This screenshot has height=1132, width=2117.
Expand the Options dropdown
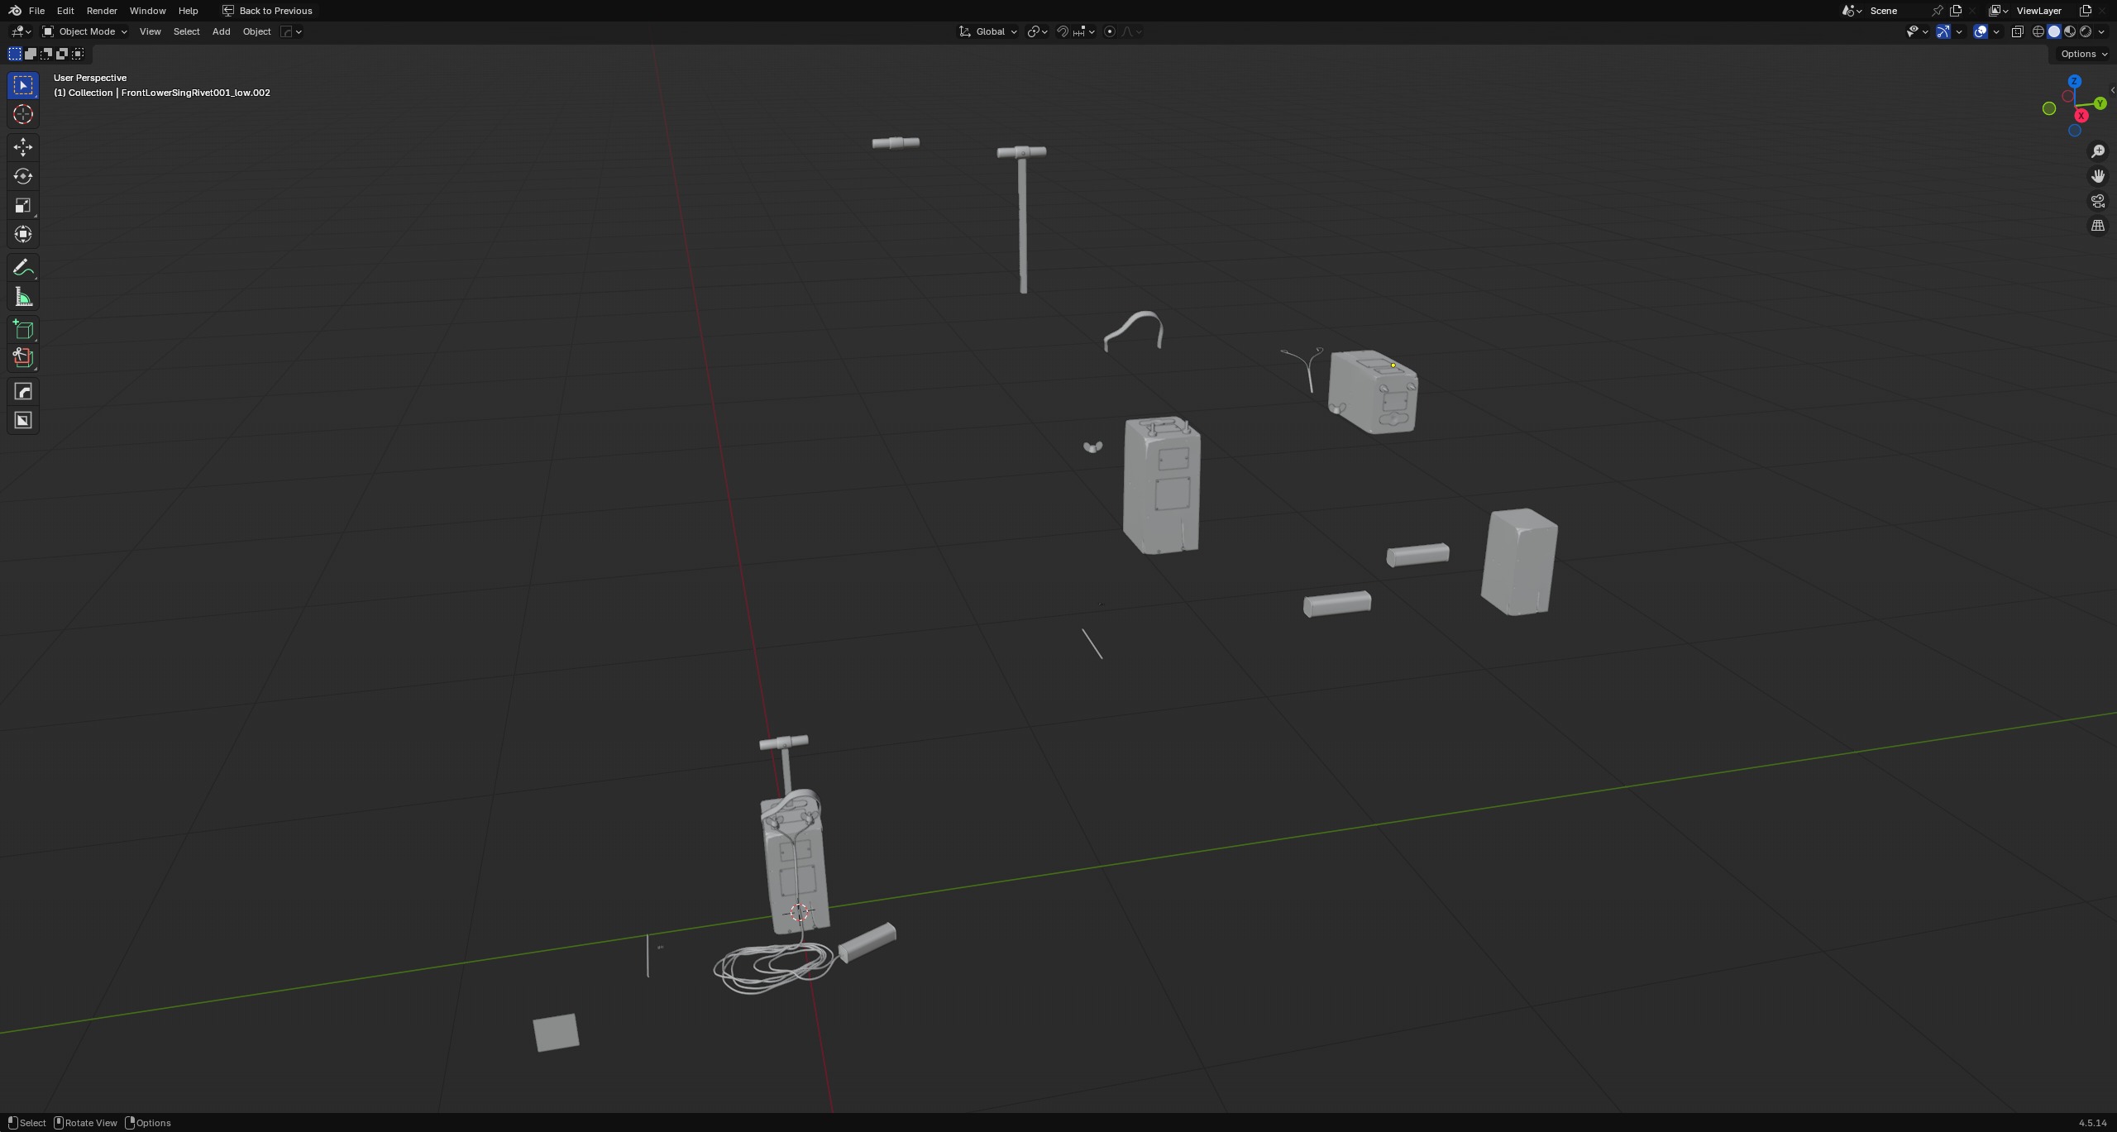[x=2084, y=54]
